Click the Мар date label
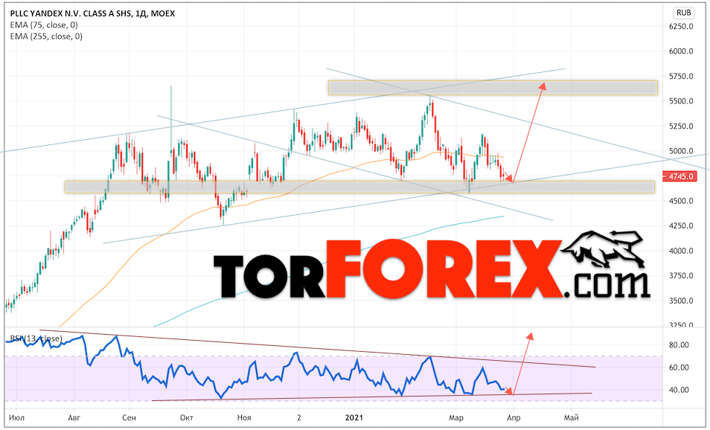Viewport: 710px width, 430px height. (456, 417)
